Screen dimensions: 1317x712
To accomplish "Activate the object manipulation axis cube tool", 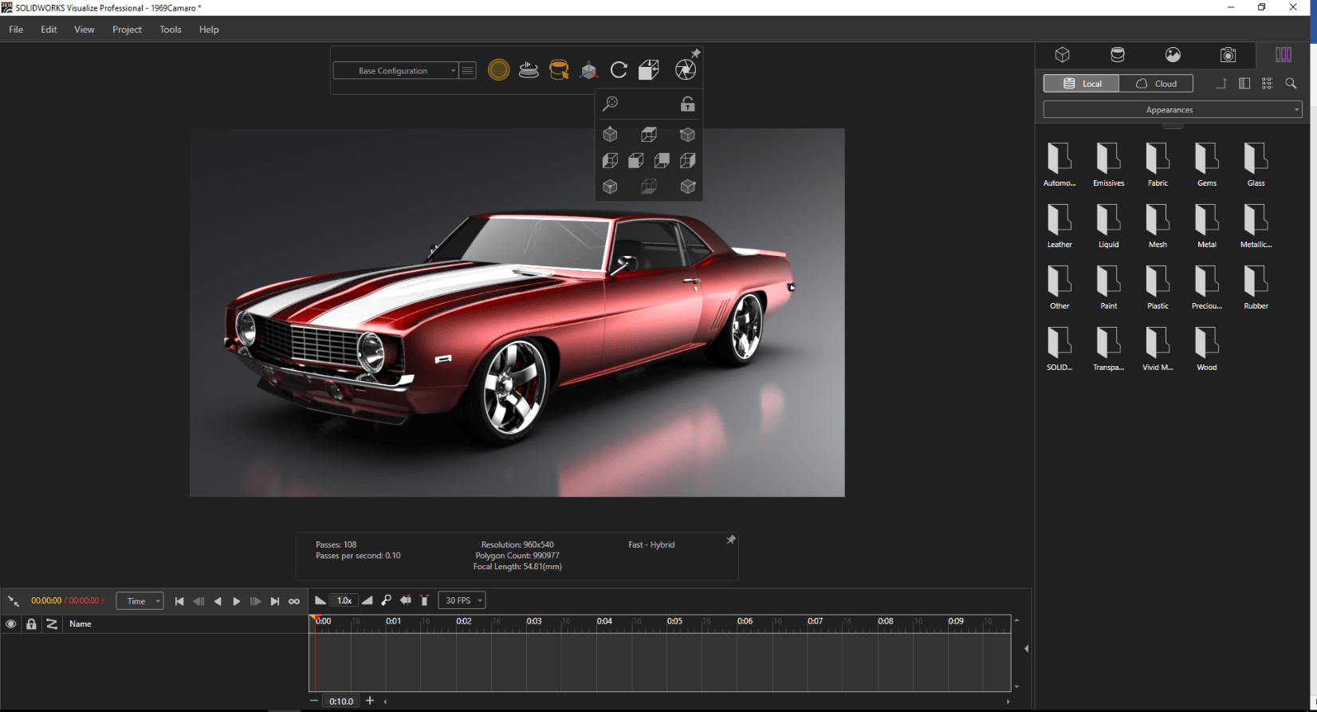I will pos(589,71).
